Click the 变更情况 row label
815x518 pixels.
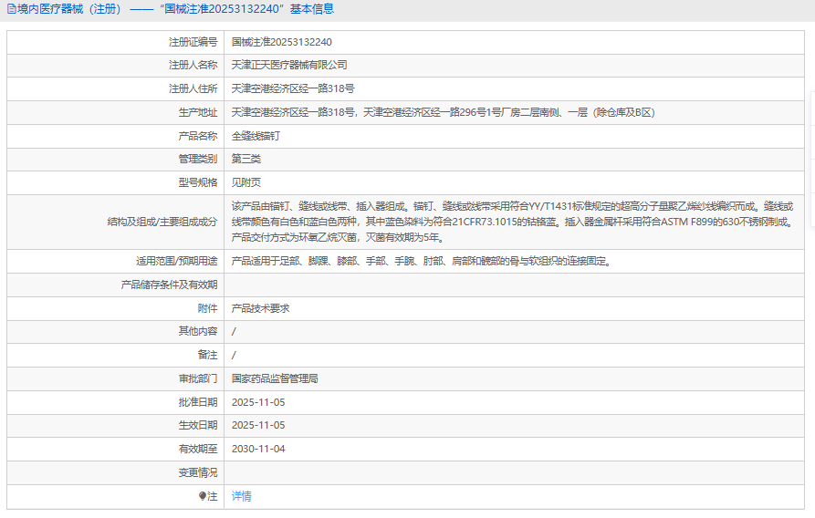(x=198, y=472)
